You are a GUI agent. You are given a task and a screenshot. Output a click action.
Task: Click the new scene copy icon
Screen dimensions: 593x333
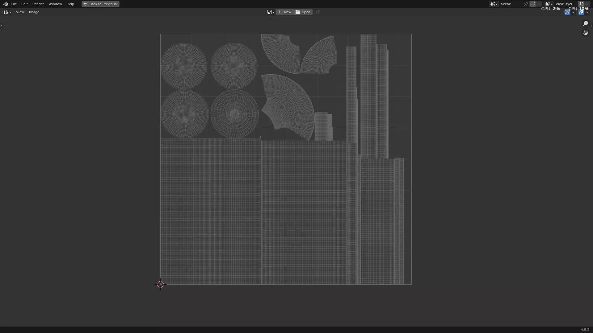point(533,4)
